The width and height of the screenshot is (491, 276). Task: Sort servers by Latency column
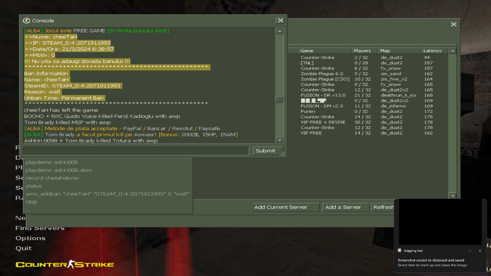pyautogui.click(x=434, y=51)
